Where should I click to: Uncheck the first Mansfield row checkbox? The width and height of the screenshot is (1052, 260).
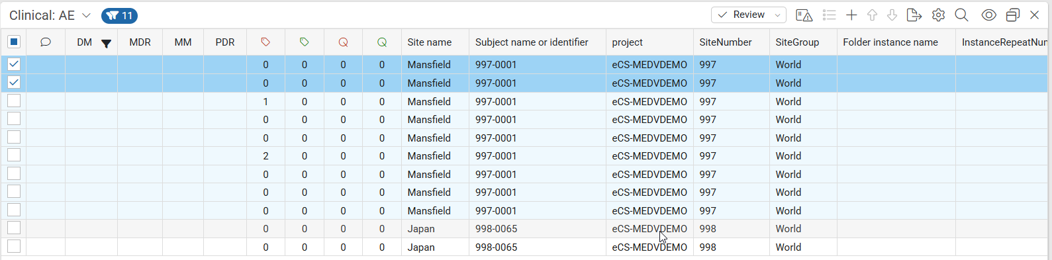[14, 64]
